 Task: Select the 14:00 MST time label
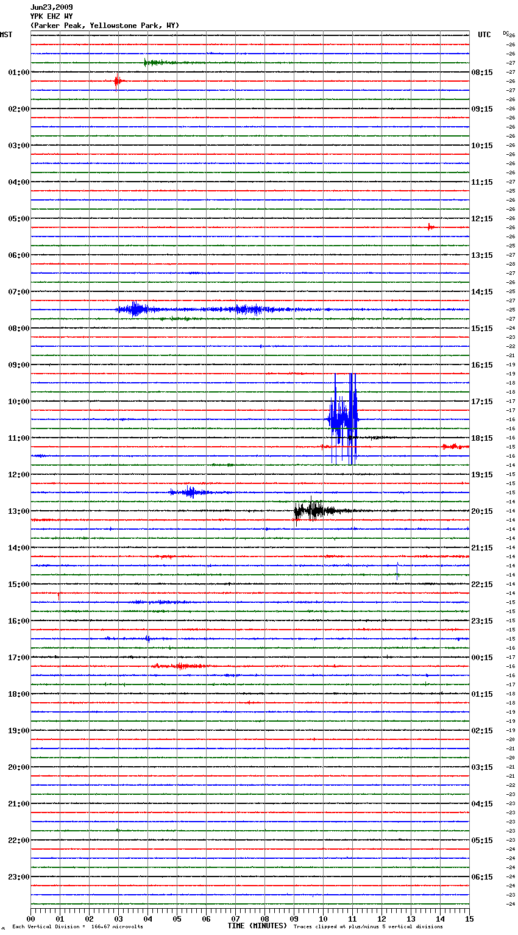(x=19, y=547)
